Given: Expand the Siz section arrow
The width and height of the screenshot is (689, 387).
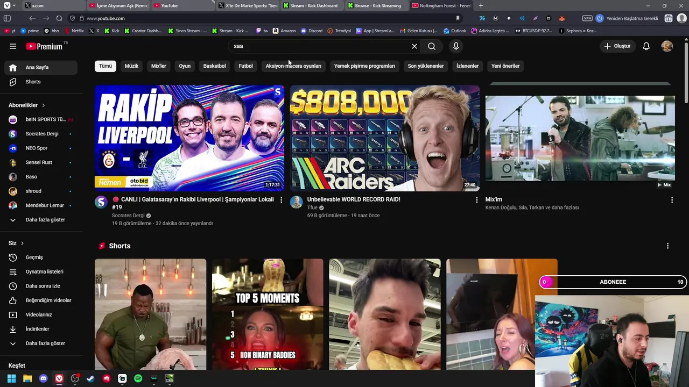Looking at the screenshot, I should [22, 243].
